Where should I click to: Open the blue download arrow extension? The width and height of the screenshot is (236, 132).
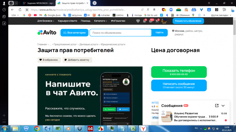click(209, 9)
